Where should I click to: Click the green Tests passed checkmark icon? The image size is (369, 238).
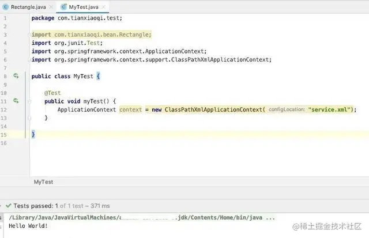(9, 206)
